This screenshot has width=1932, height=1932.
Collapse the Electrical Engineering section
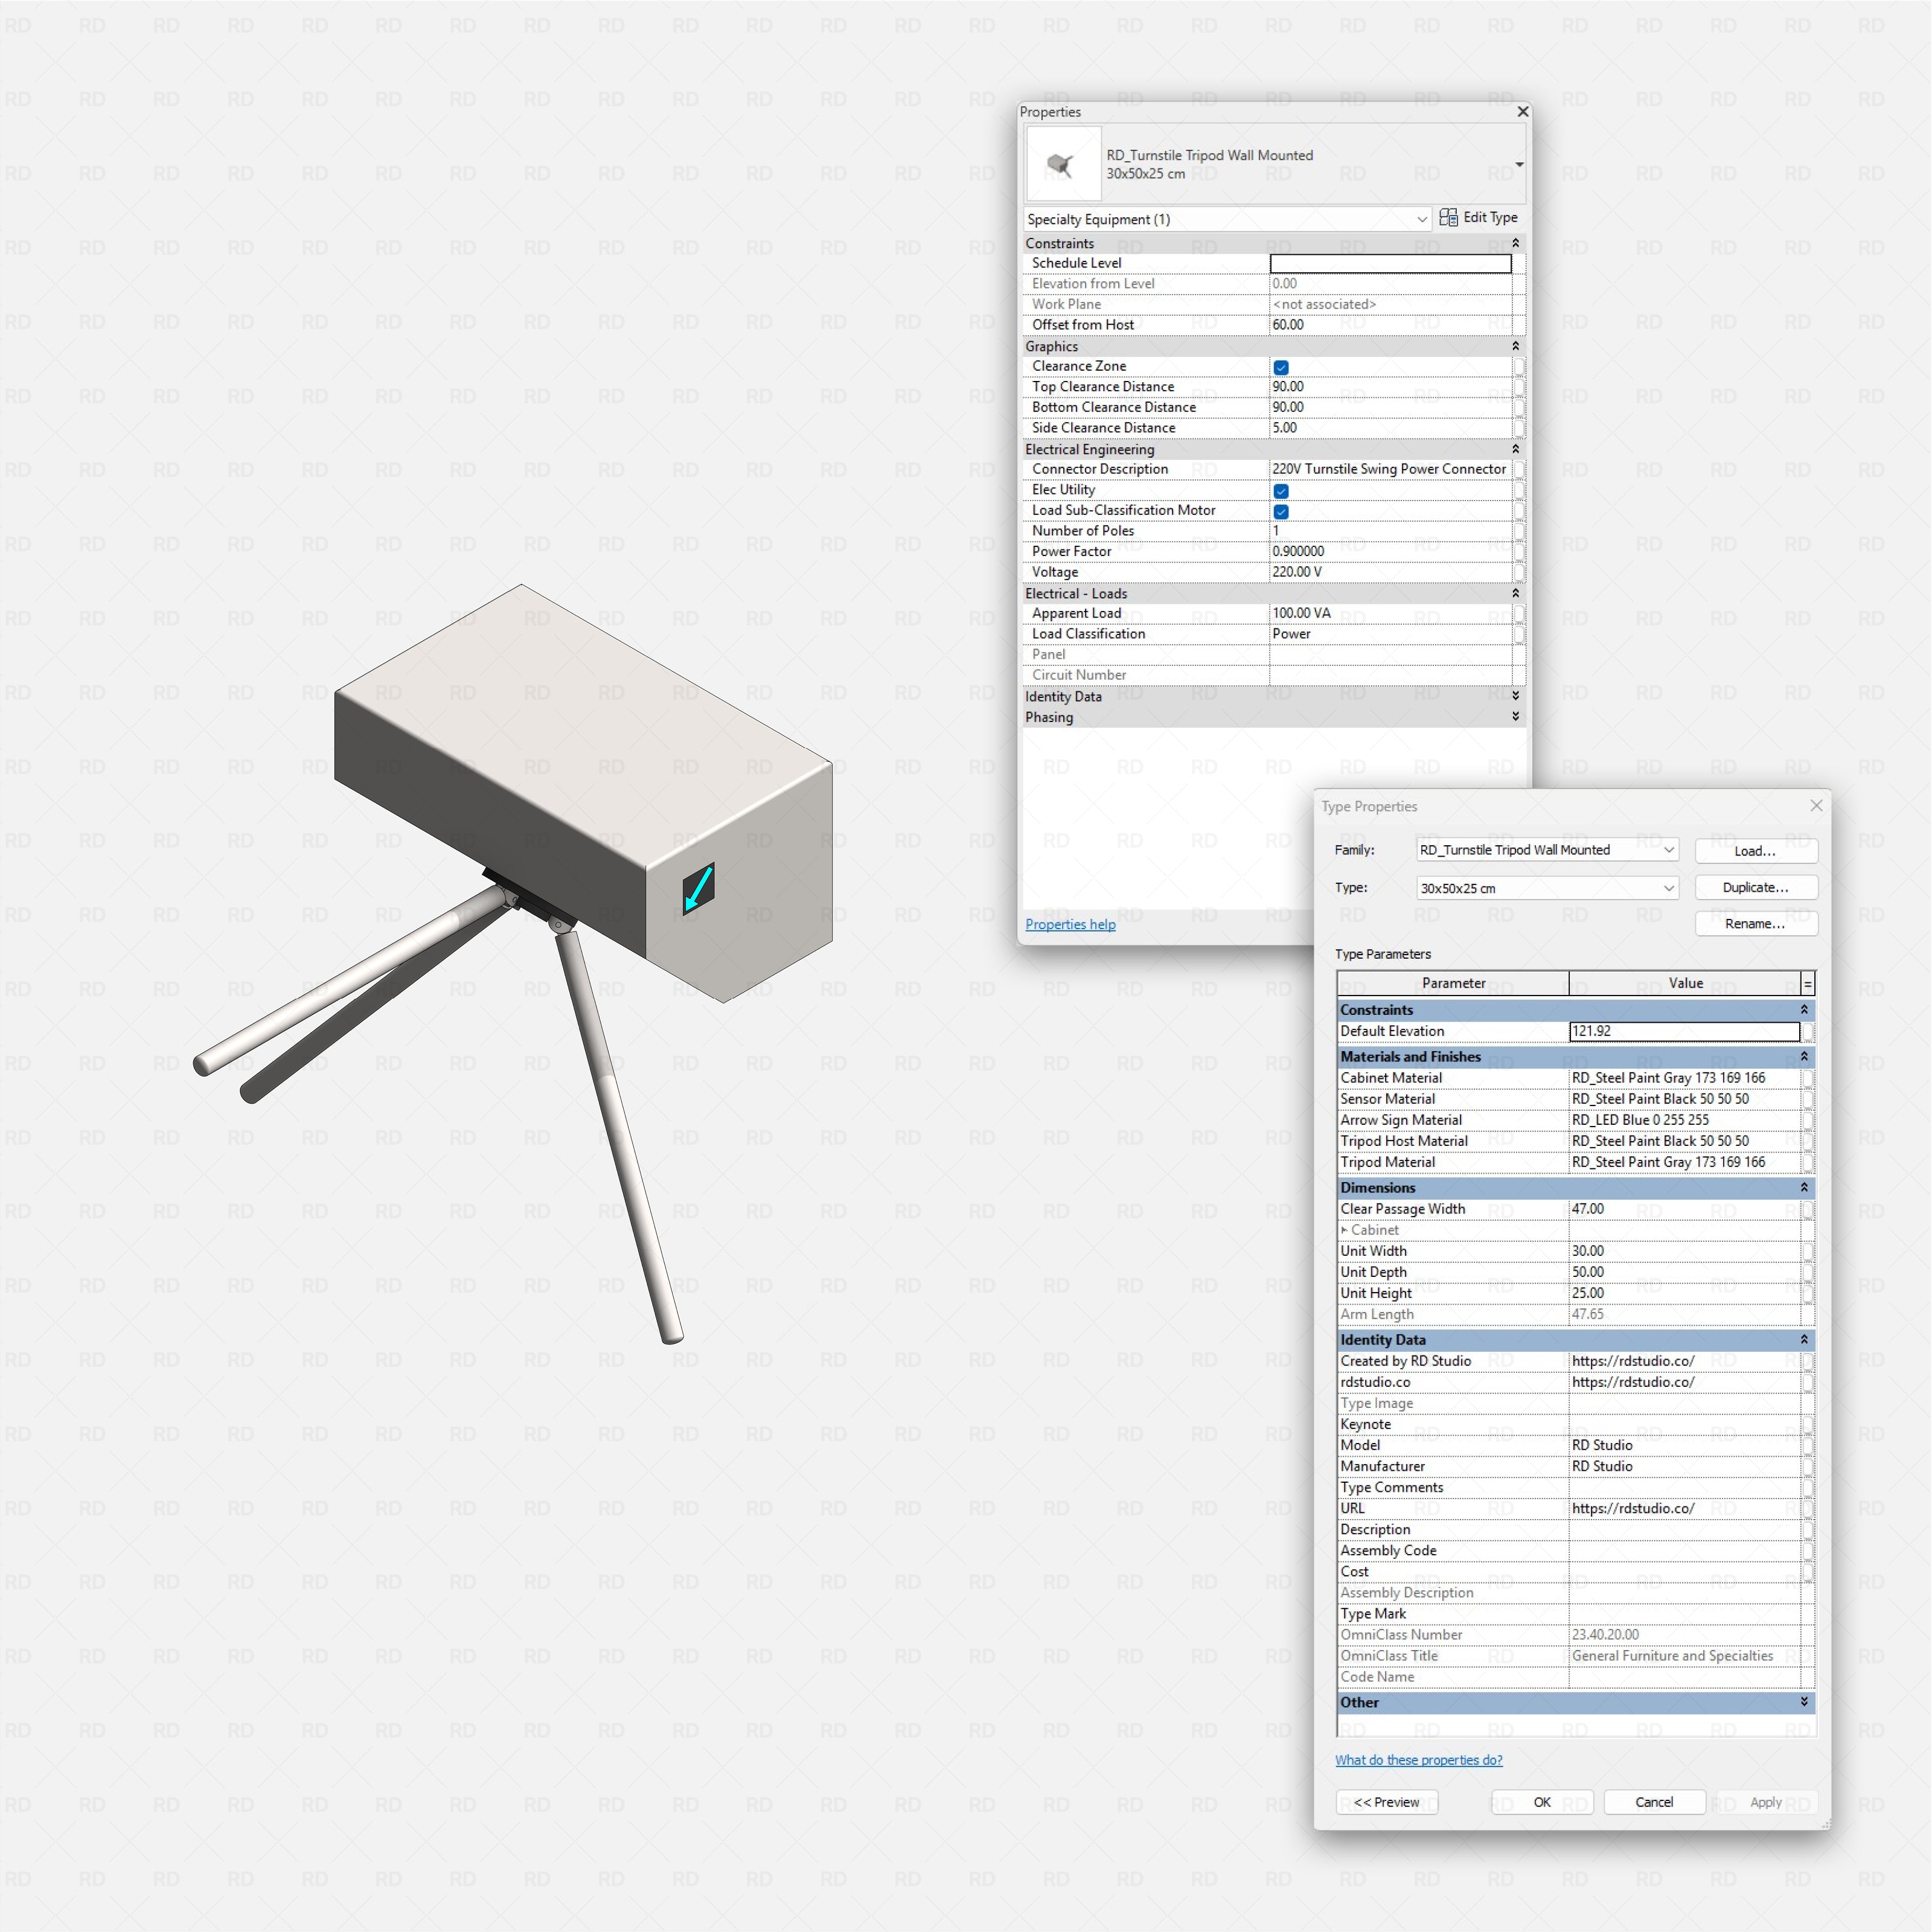(x=1515, y=449)
